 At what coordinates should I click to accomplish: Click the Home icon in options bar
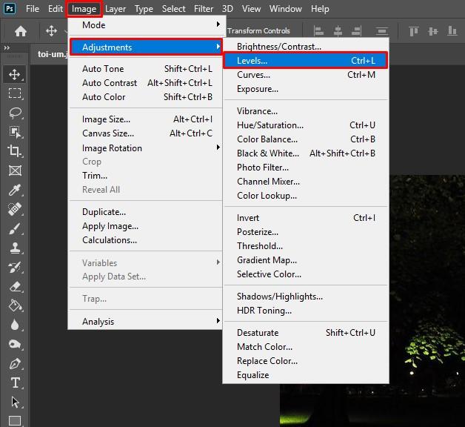tap(21, 31)
